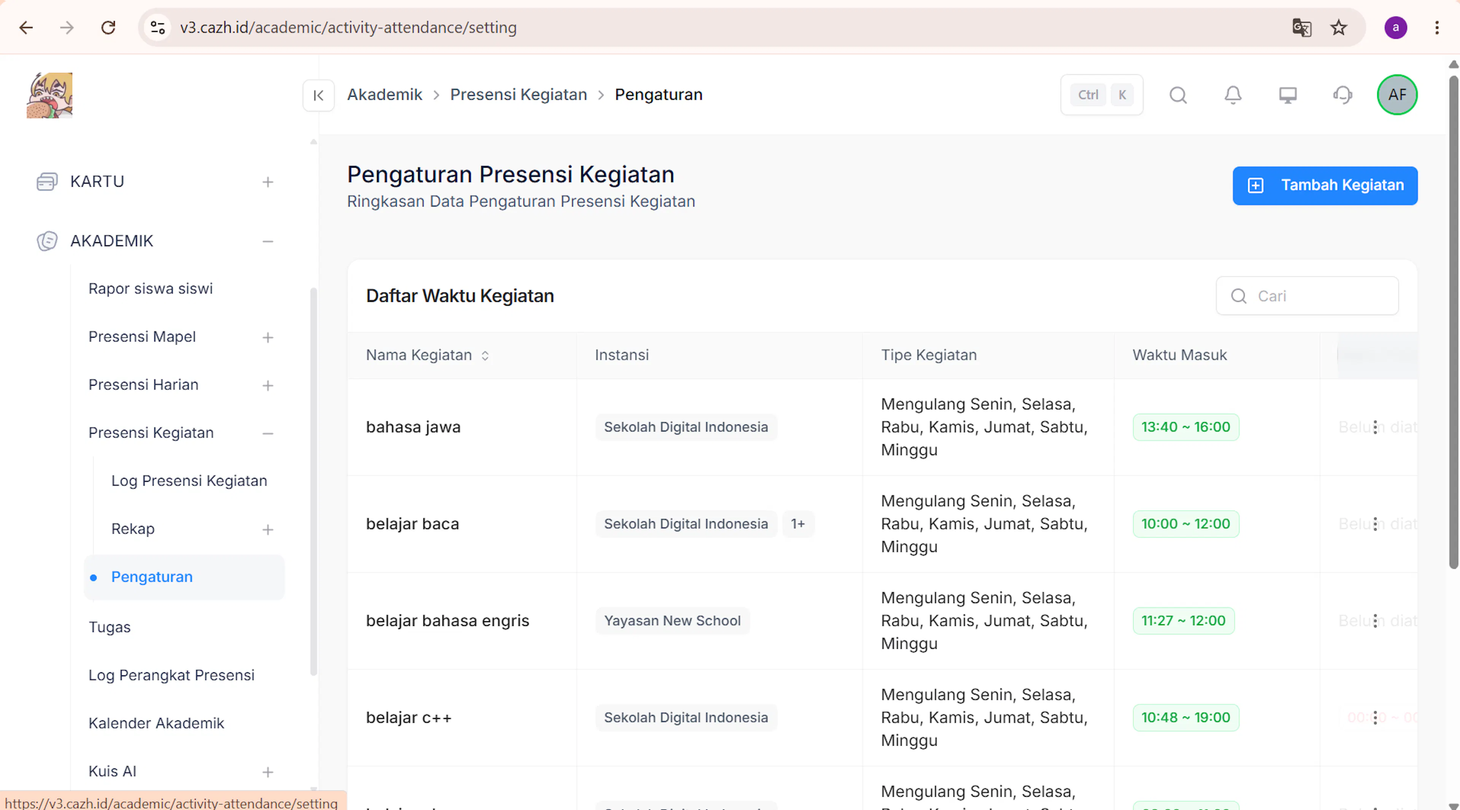
Task: Show more institutions via 1+ badge
Action: coord(798,524)
